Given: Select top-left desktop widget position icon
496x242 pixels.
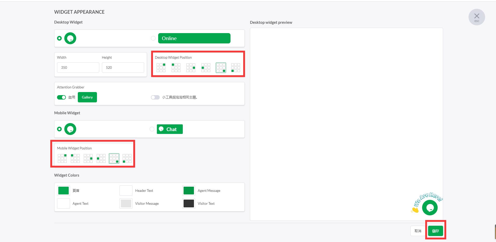Looking at the screenshot, I should (176, 68).
